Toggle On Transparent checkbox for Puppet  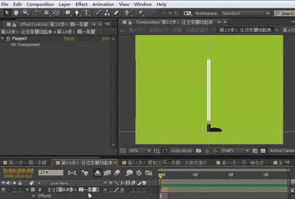[66, 45]
